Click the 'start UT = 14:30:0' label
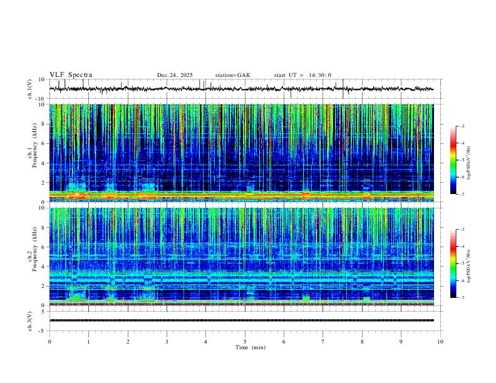 pyautogui.click(x=302, y=75)
